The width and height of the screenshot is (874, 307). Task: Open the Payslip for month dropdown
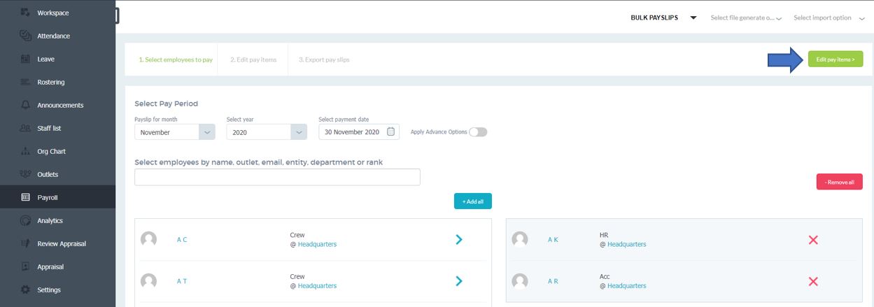click(x=175, y=131)
